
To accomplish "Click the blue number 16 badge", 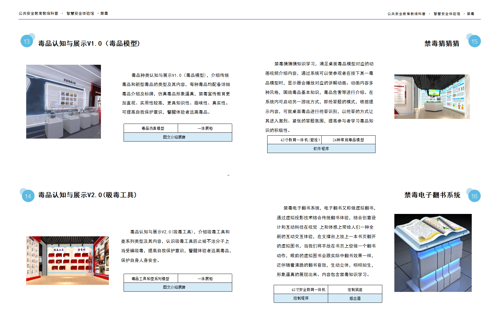I will click(474, 196).
